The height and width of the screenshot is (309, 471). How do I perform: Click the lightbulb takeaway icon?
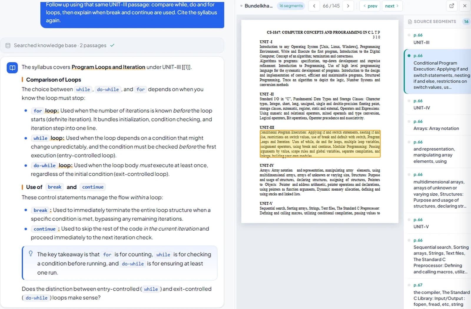(31, 254)
